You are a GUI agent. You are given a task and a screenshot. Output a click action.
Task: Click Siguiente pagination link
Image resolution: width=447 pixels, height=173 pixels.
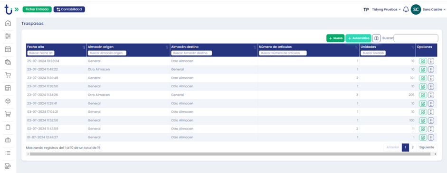point(427,147)
